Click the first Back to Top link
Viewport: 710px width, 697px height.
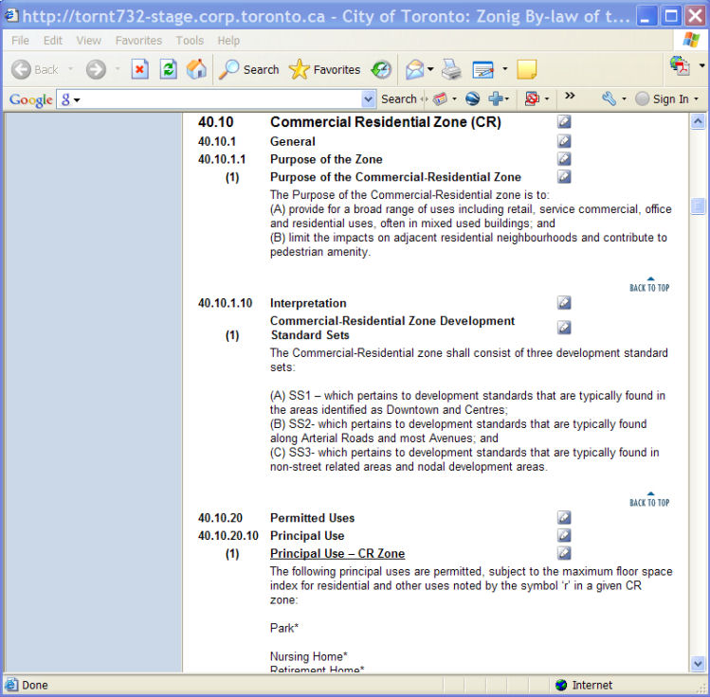[x=649, y=284]
